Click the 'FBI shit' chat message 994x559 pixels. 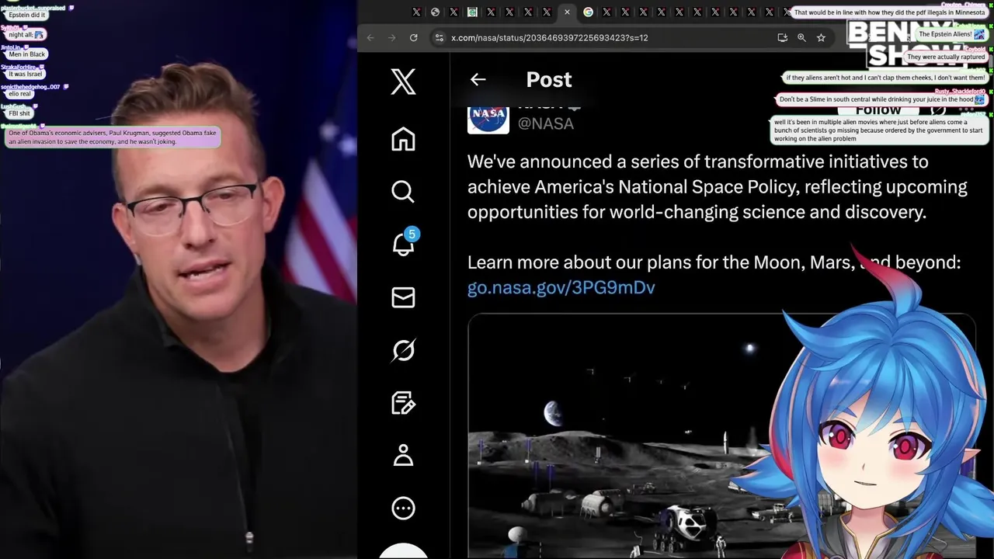[19, 113]
